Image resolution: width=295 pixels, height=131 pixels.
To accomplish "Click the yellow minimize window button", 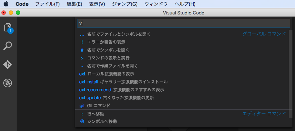I will [x=11, y=13].
